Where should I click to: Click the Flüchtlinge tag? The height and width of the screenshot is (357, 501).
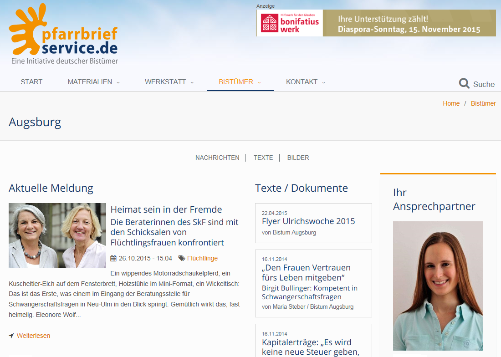tap(202, 258)
